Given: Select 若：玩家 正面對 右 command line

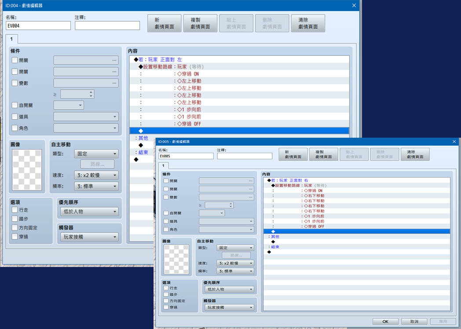Looking at the screenshot, I should (357, 180).
